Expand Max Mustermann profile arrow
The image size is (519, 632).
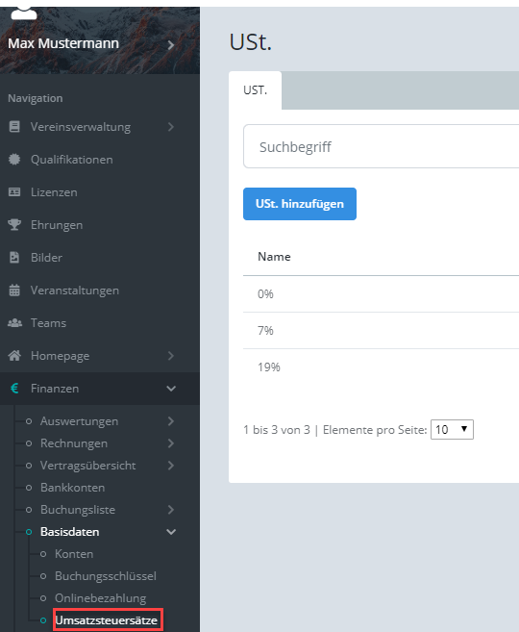tap(171, 45)
